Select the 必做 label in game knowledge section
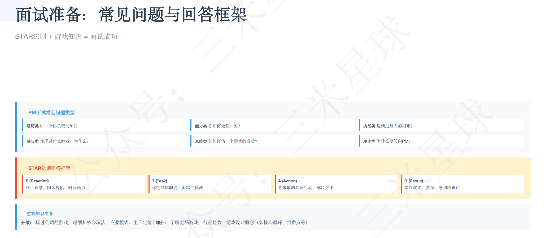The width and height of the screenshot is (546, 238). click(x=26, y=223)
